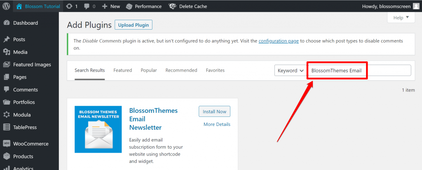This screenshot has width=422, height=170.
Task: Expand the Keyword search type dropdown
Action: click(x=290, y=70)
